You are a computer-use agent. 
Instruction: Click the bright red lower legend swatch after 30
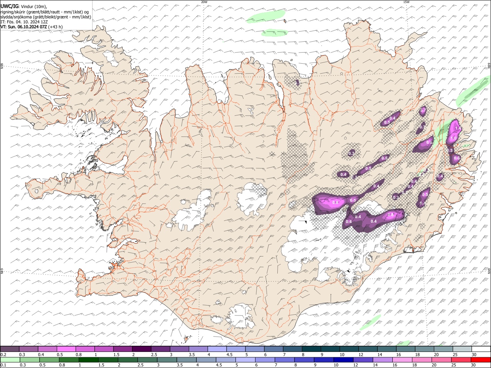(480, 360)
